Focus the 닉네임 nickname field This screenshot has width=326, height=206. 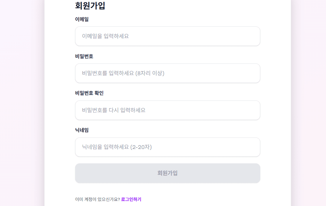(167, 147)
